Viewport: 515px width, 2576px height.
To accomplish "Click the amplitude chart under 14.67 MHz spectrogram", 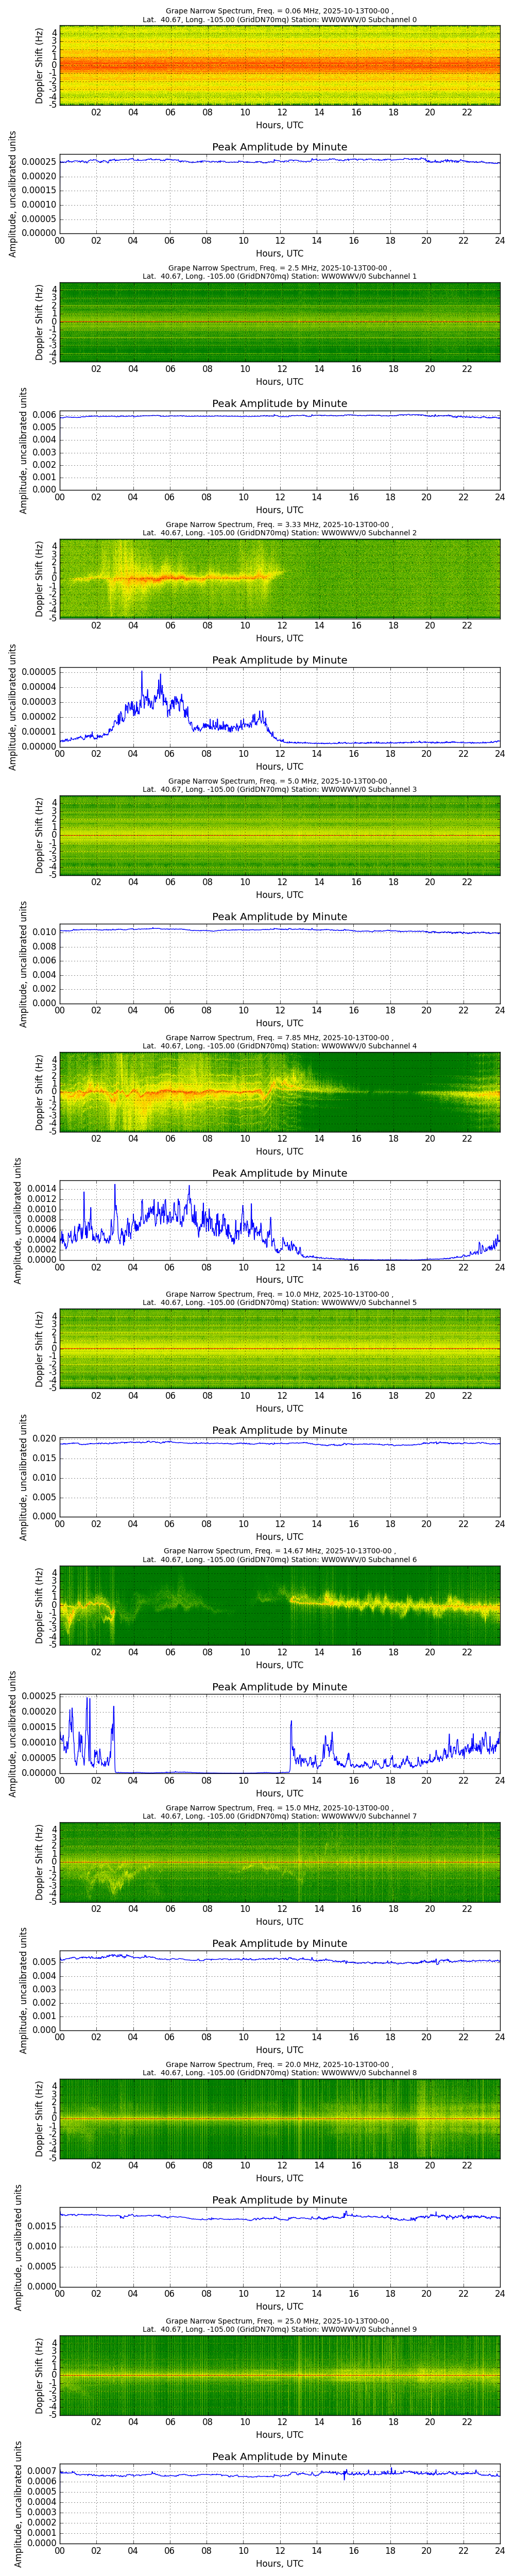I will [279, 1733].
